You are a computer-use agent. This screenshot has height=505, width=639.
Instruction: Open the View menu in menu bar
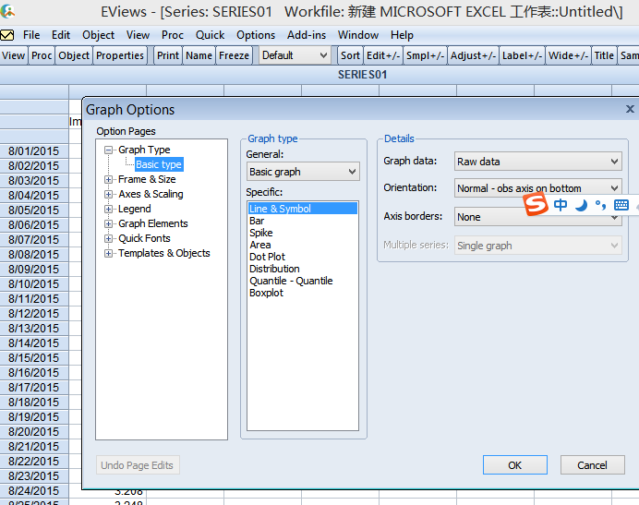click(x=138, y=35)
